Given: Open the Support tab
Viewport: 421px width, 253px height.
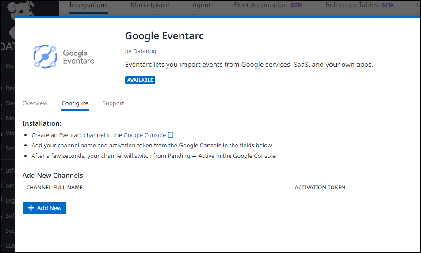Looking at the screenshot, I should click(113, 103).
